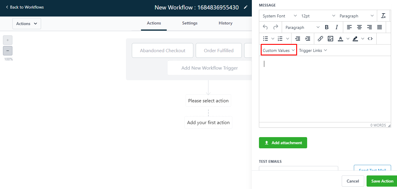Open the System Font dropdown

pos(280,16)
